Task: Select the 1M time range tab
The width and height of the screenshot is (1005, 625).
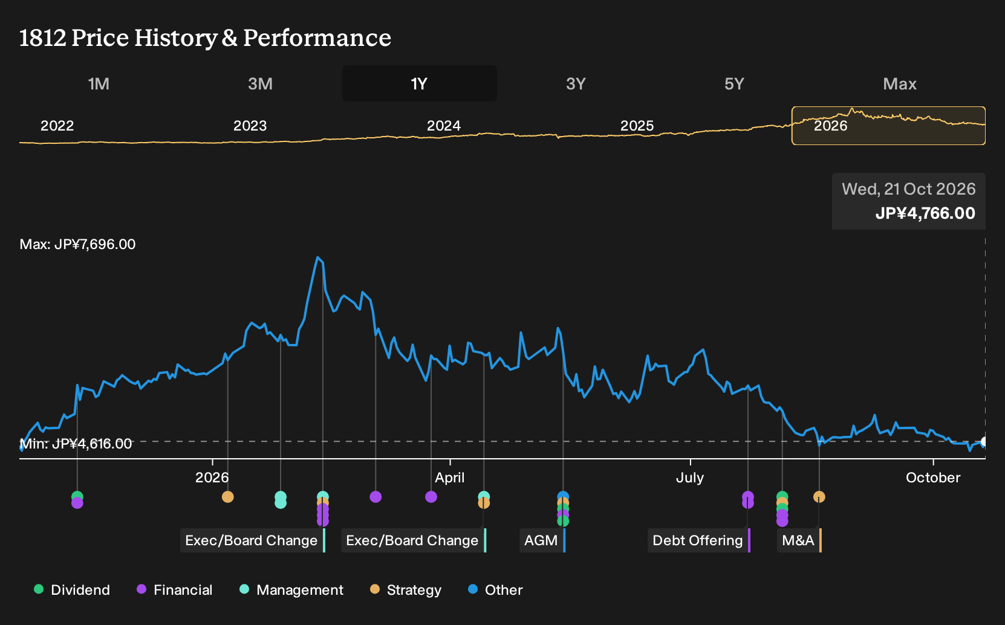Action: point(99,83)
